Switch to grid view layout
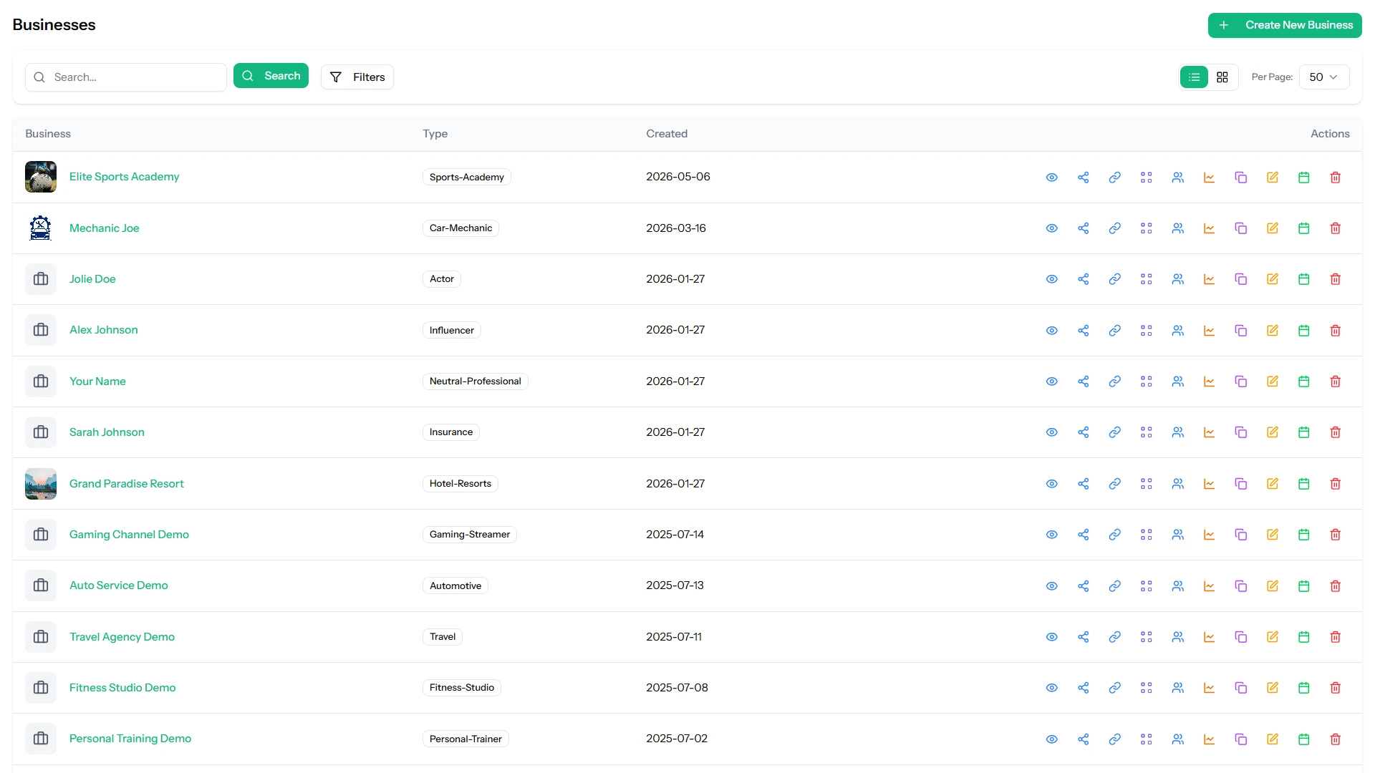Image resolution: width=1375 pixels, height=773 pixels. point(1222,77)
